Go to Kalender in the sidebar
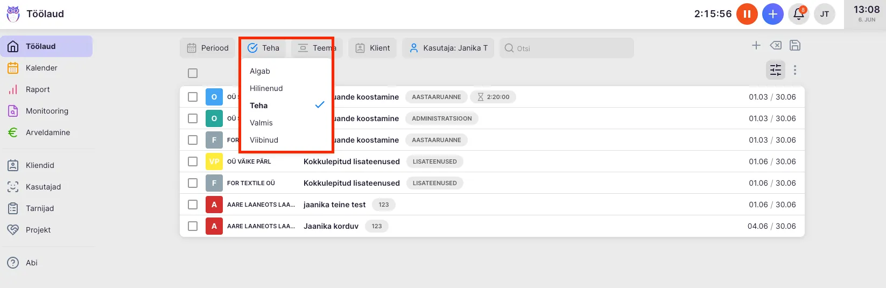The image size is (886, 288). click(x=41, y=68)
